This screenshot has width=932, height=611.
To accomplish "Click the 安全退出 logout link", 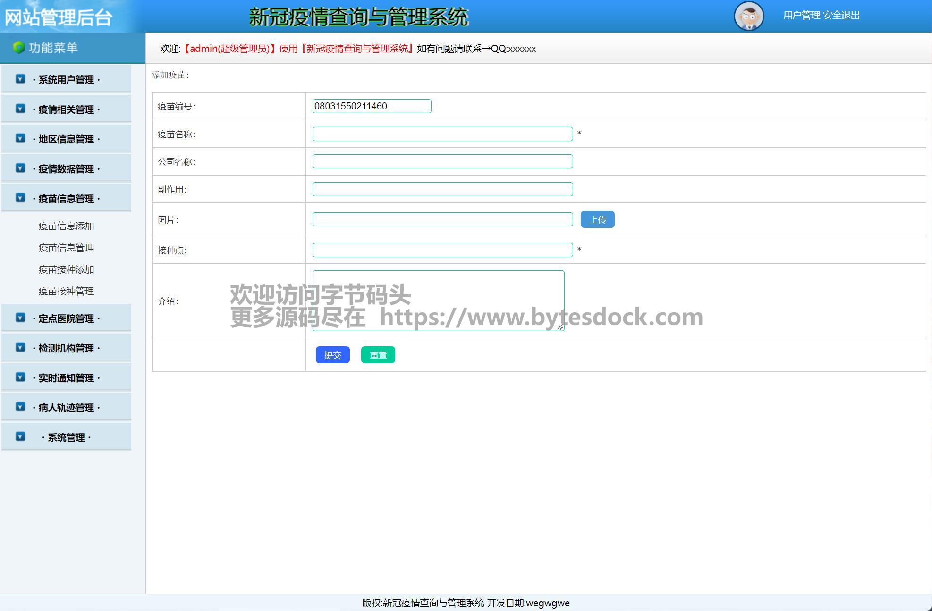I will (841, 16).
